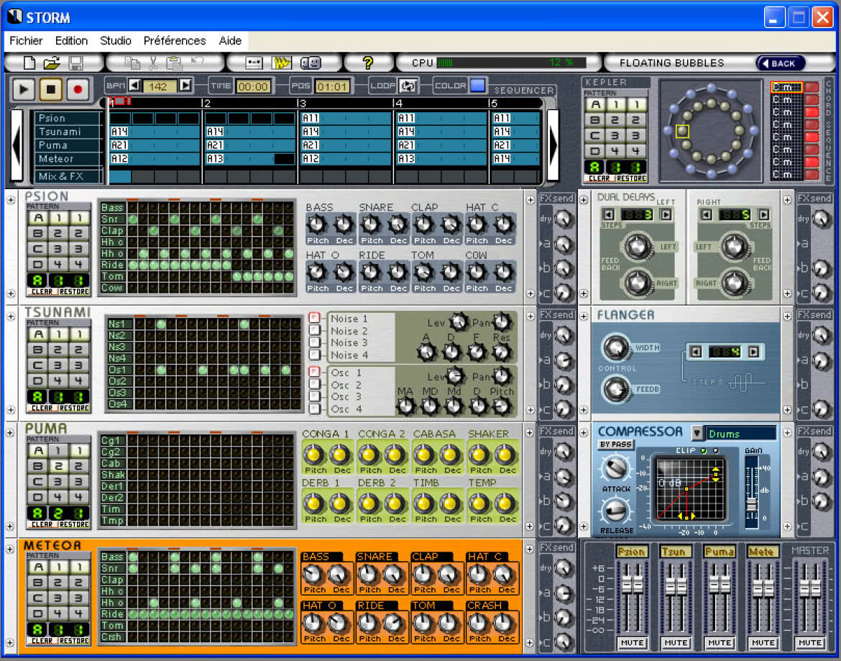
Task: Open the Fichier menu
Action: [26, 41]
